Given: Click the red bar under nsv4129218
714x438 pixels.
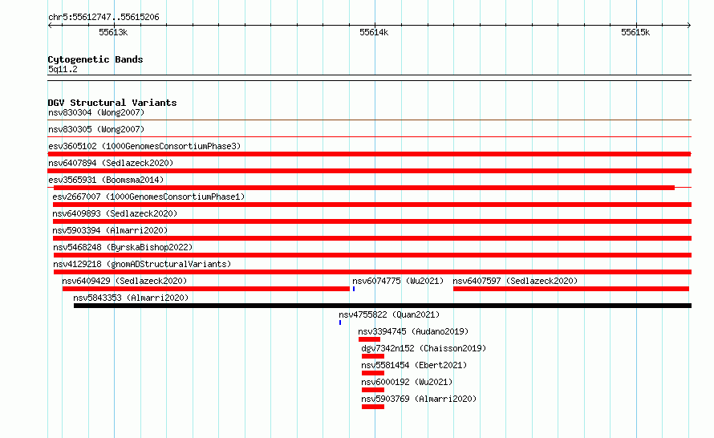Looking at the screenshot, I should 372,272.
